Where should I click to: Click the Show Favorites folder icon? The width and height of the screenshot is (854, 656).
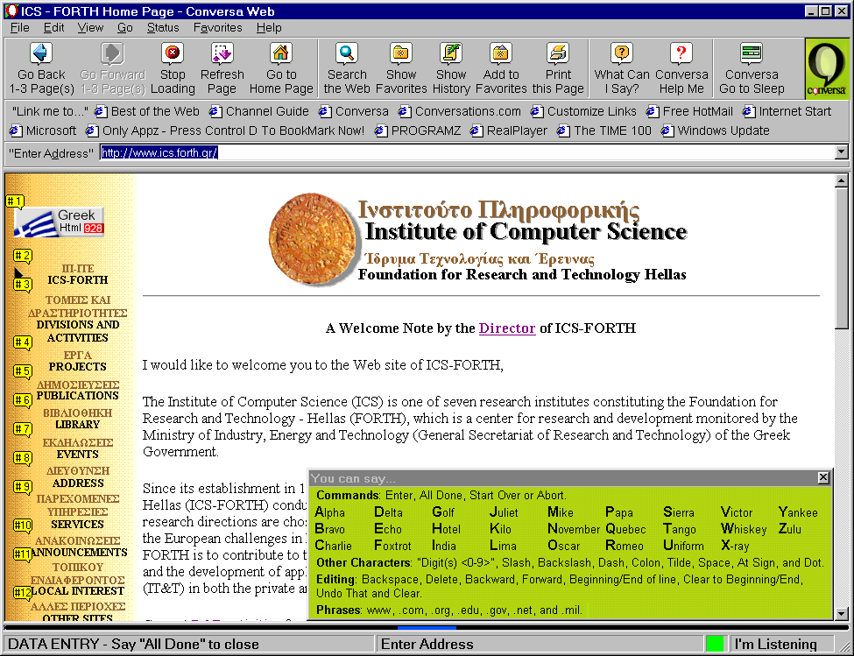401,53
